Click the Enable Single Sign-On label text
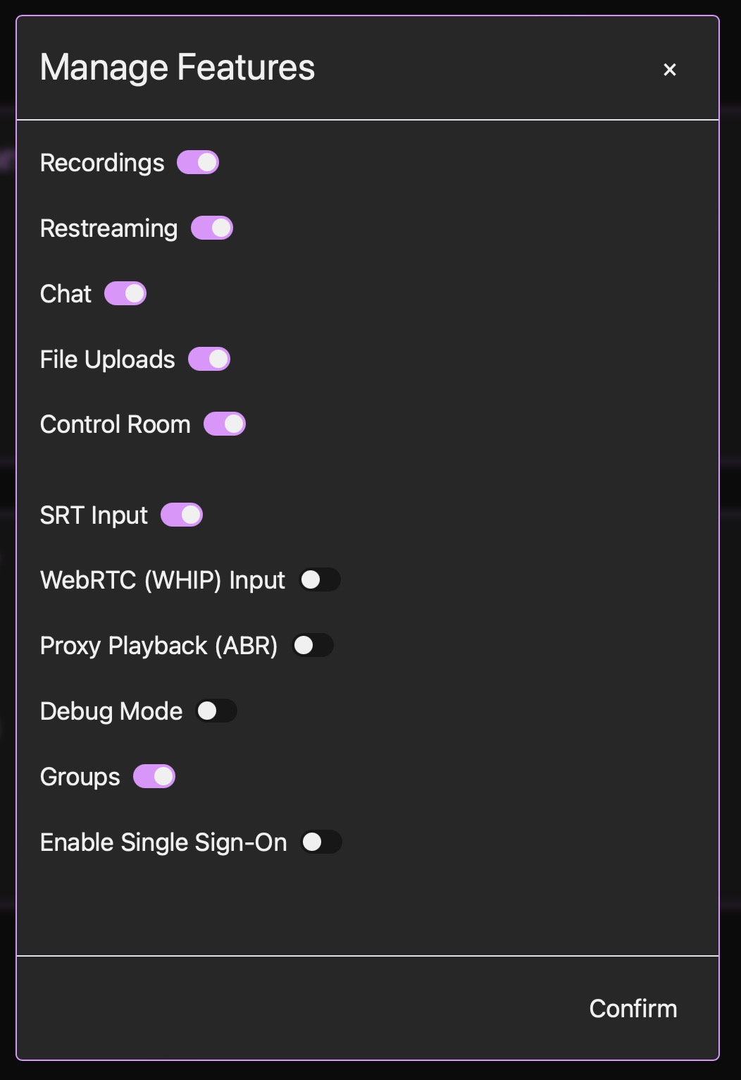741x1080 pixels. coord(163,842)
